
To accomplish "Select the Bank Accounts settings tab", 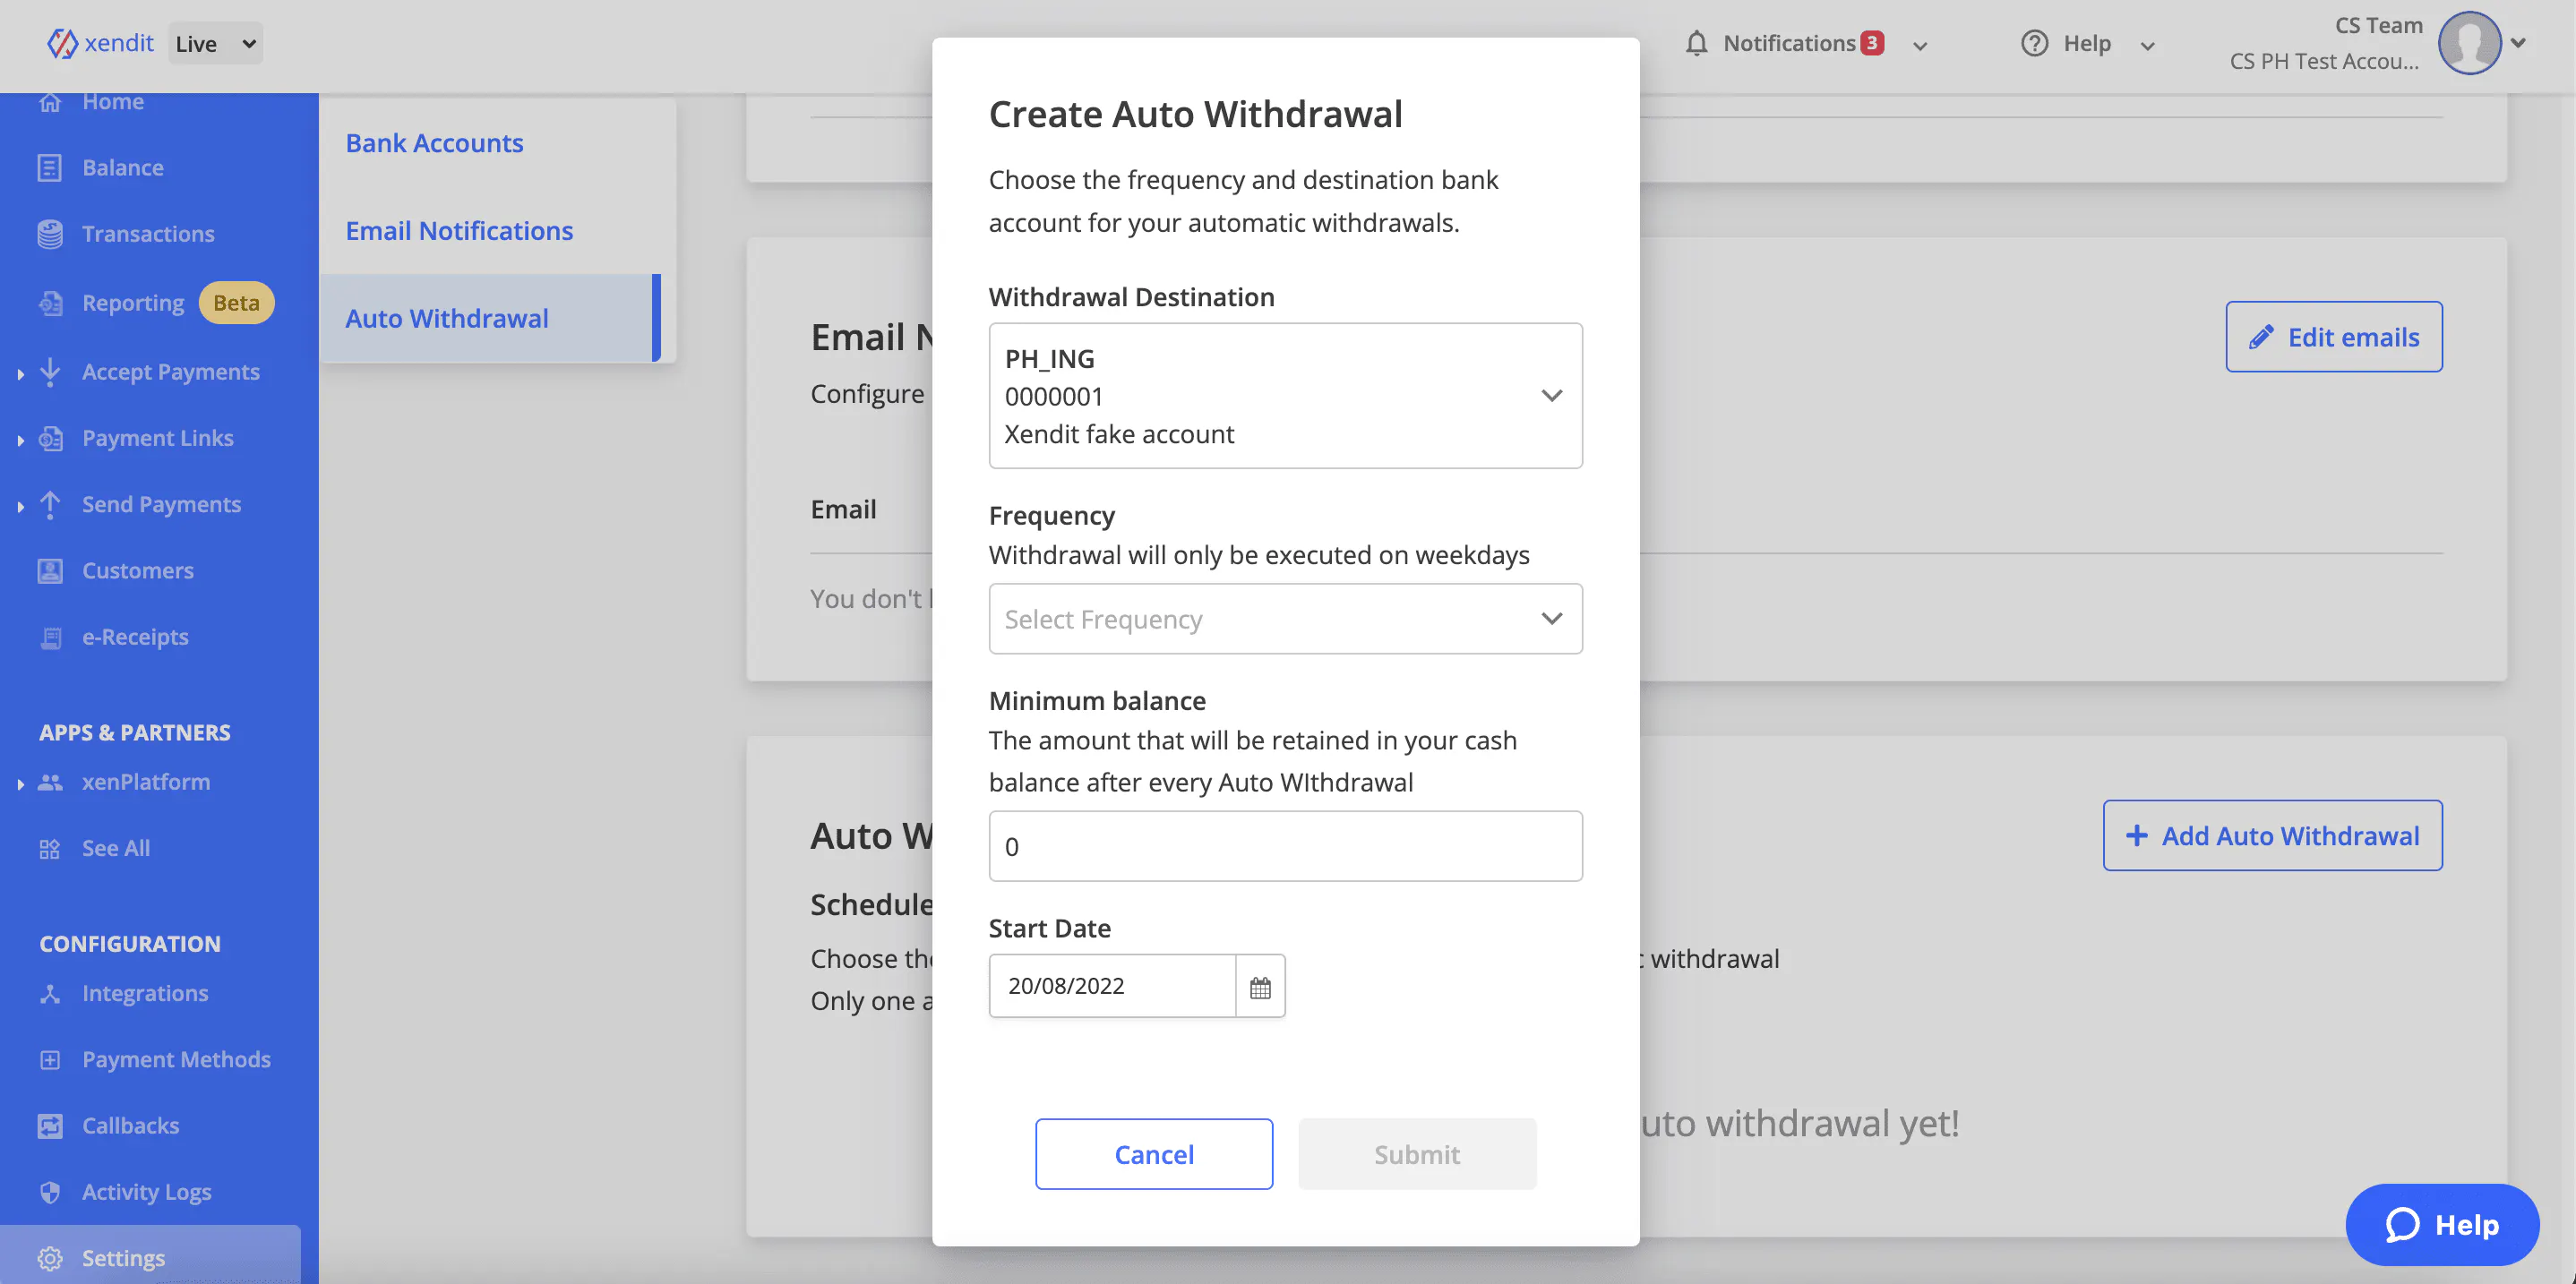I will pos(434,143).
